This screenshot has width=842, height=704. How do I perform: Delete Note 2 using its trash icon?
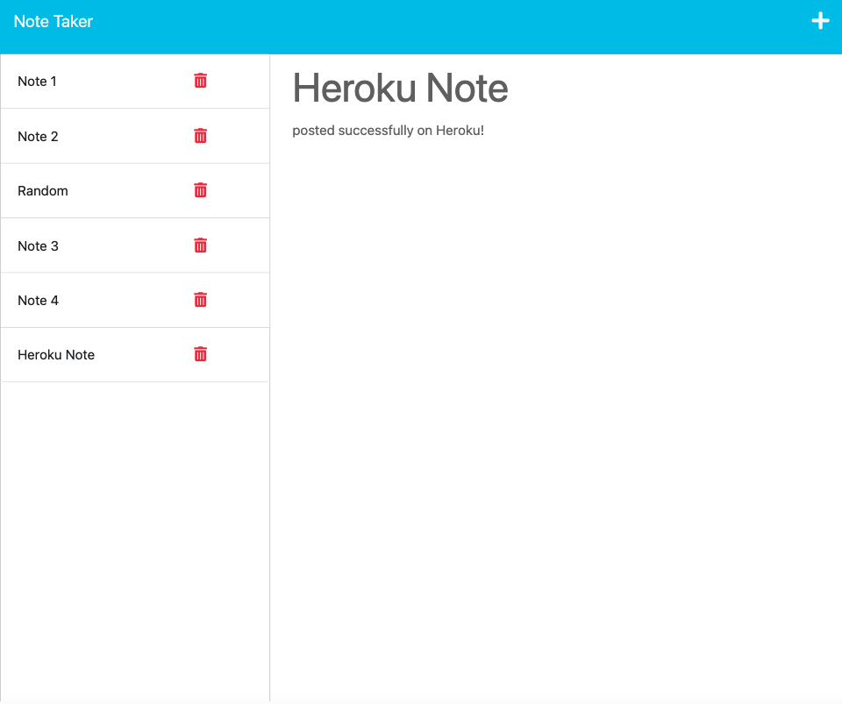point(200,136)
